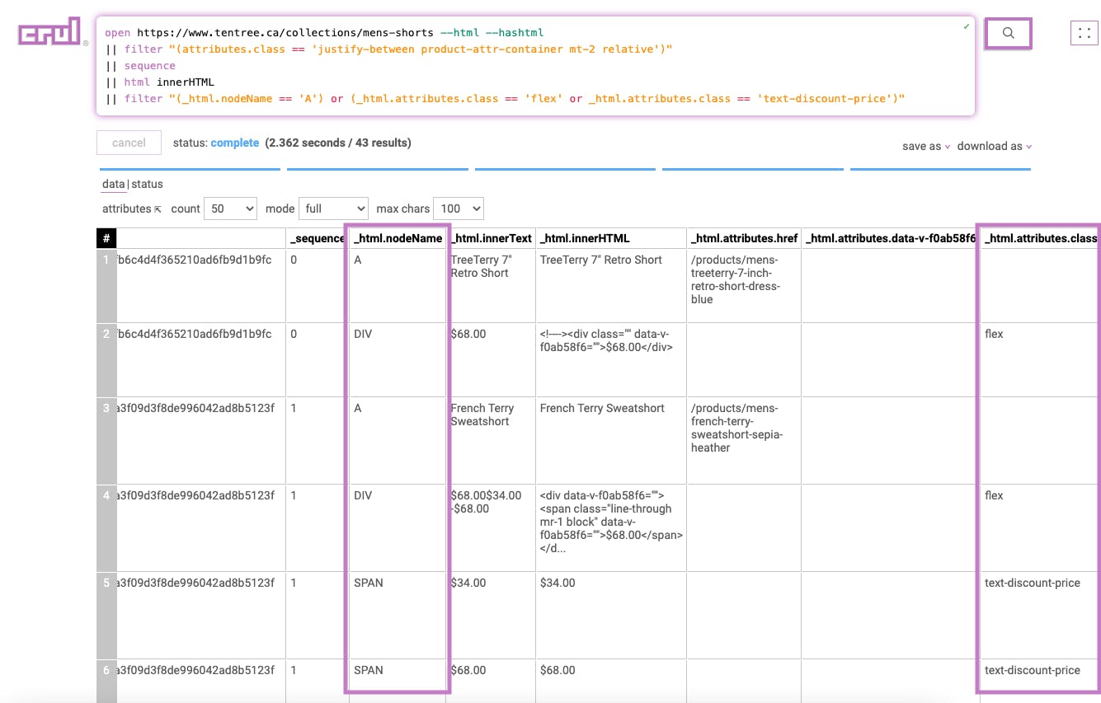Open the max chars dropdown
The width and height of the screenshot is (1101, 703).
[x=459, y=209]
